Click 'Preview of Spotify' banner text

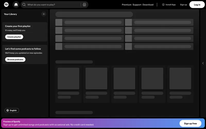12,122
